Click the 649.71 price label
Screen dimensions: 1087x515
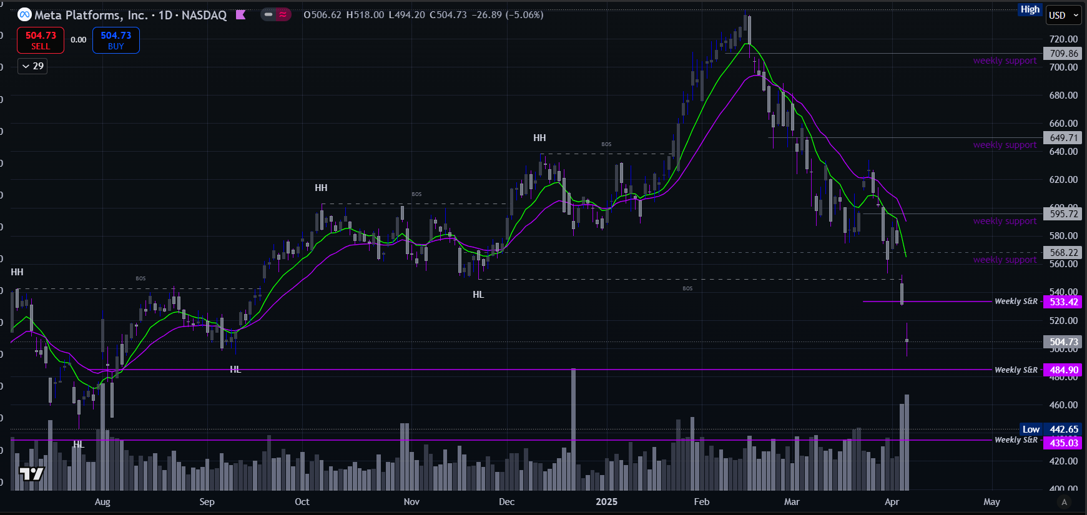pos(1063,138)
